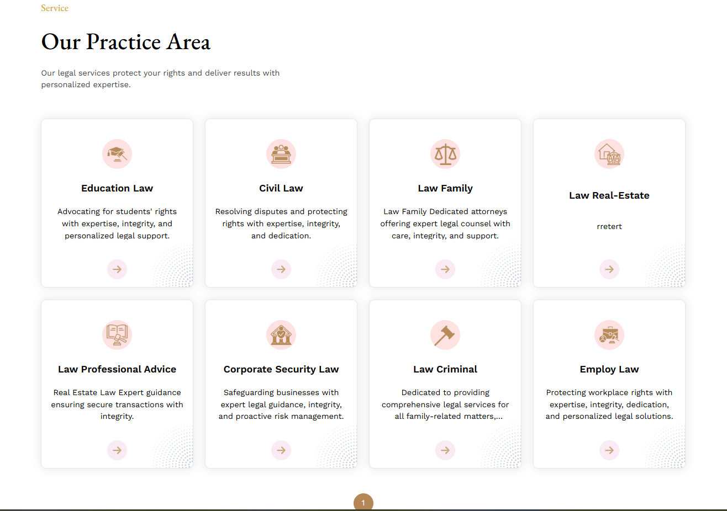Click the Law Criminal title link

(x=445, y=369)
